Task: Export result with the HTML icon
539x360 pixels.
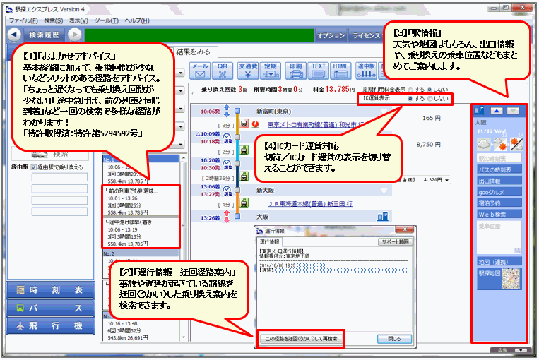Action: pos(340,70)
